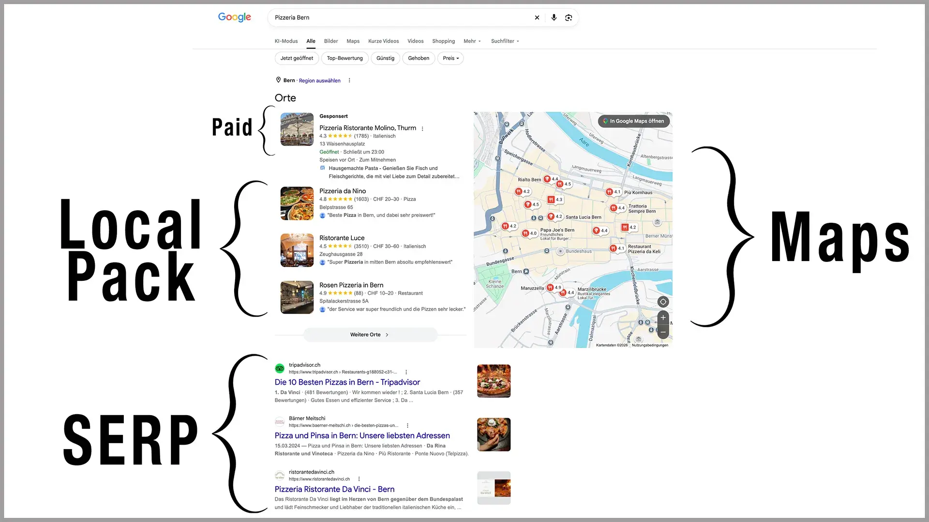
Task: Switch to the Maps tab
Action: point(353,41)
